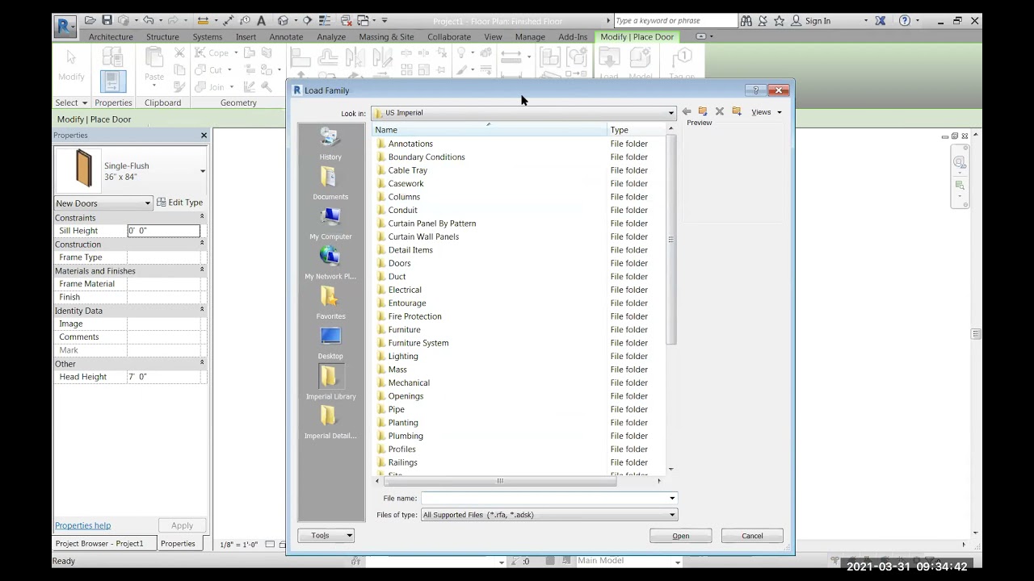Expand the File name dropdown arrow
The height and width of the screenshot is (581, 1034).
point(671,499)
